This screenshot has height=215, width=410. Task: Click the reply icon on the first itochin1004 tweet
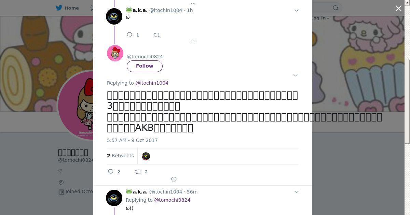129,35
